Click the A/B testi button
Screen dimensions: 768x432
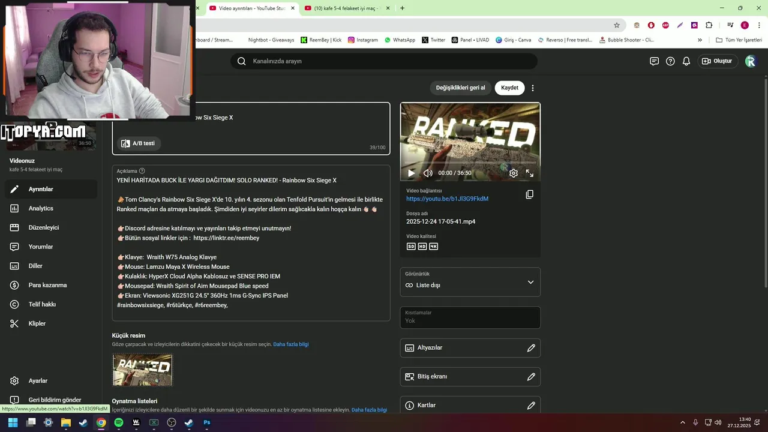pyautogui.click(x=138, y=143)
